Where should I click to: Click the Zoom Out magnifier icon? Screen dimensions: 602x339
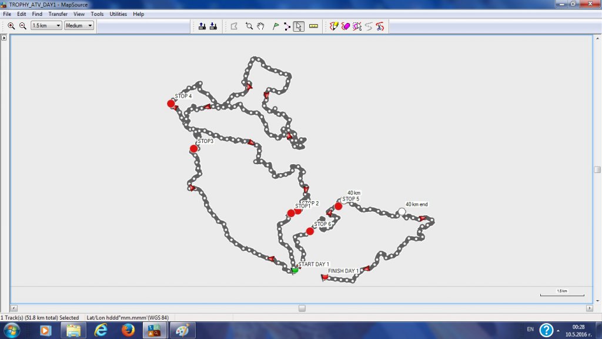[22, 26]
